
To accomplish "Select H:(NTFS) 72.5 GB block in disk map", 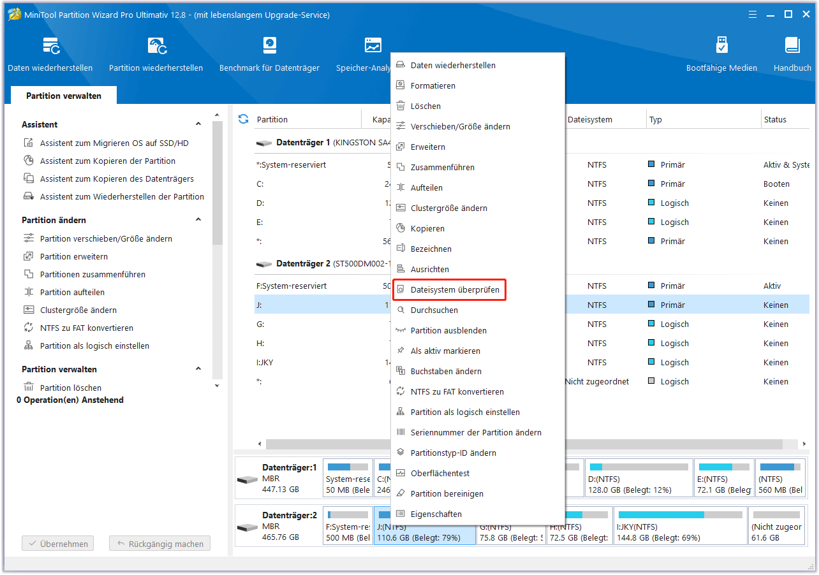I will (x=579, y=526).
